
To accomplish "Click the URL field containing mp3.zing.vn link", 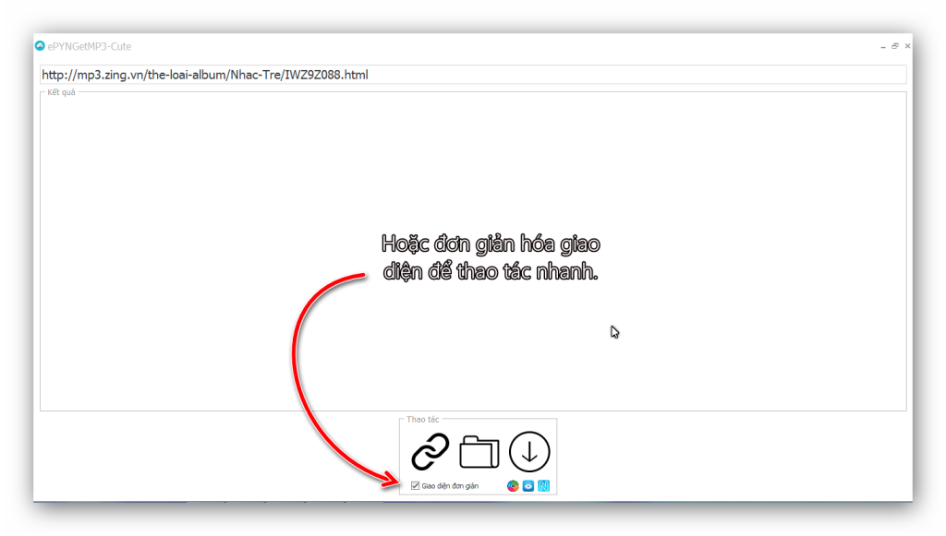I will [x=473, y=75].
